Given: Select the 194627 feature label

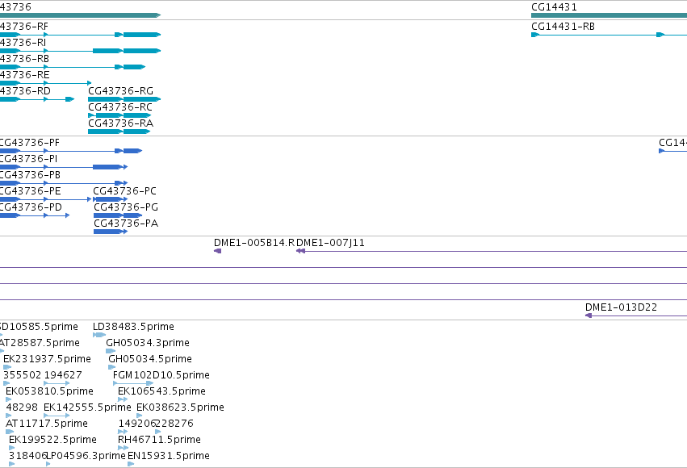Looking at the screenshot, I should click(x=63, y=375).
